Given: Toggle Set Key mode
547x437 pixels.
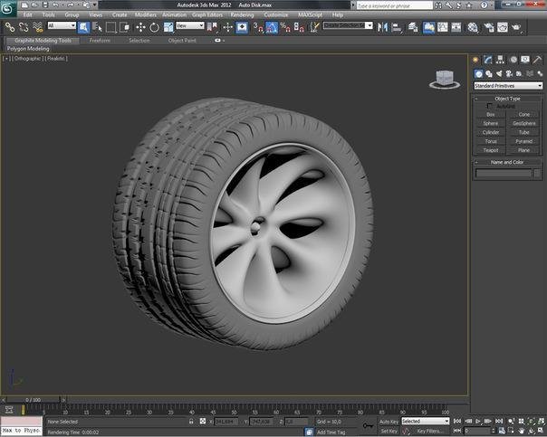Looking at the screenshot, I should click(x=389, y=432).
